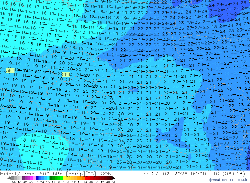Click the -54 legend scale value
The width and height of the screenshot is (250, 183).
[x=12, y=182]
